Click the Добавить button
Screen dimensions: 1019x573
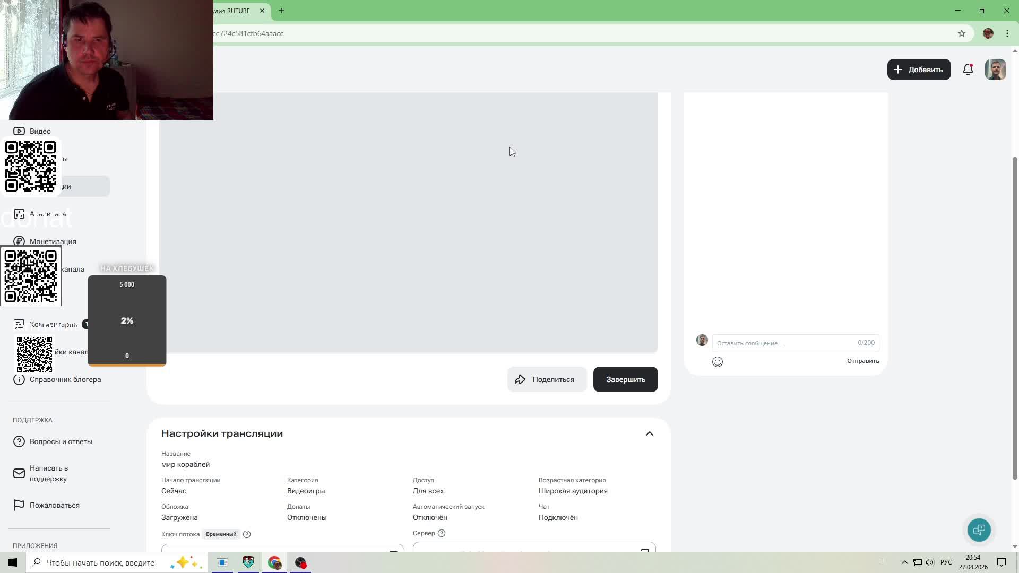(x=918, y=70)
